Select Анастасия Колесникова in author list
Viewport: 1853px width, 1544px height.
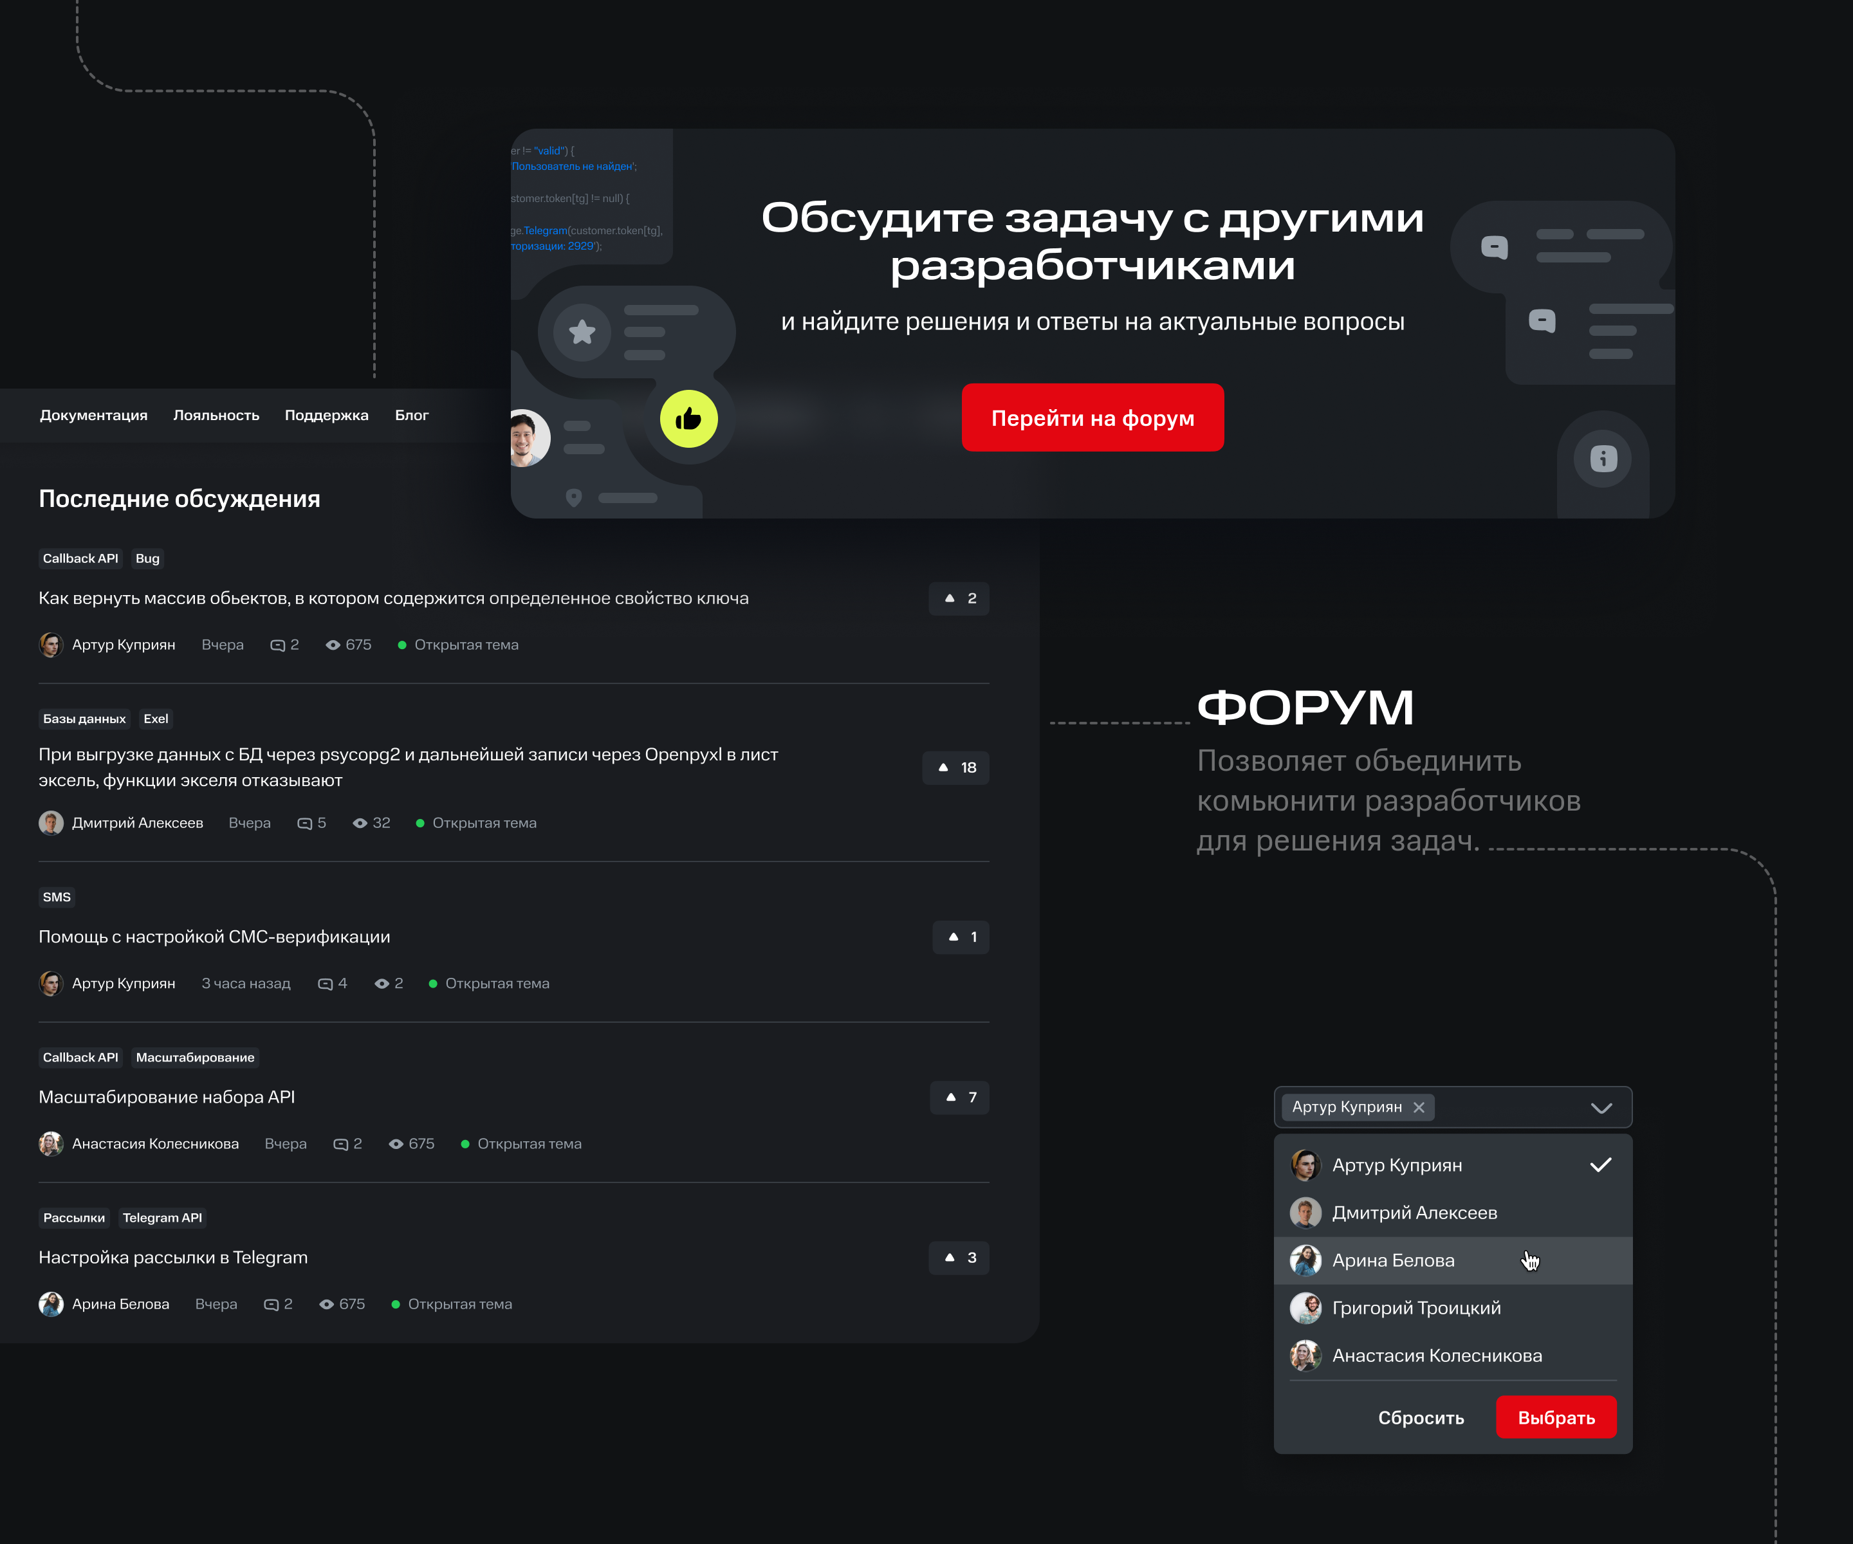tap(1452, 1356)
